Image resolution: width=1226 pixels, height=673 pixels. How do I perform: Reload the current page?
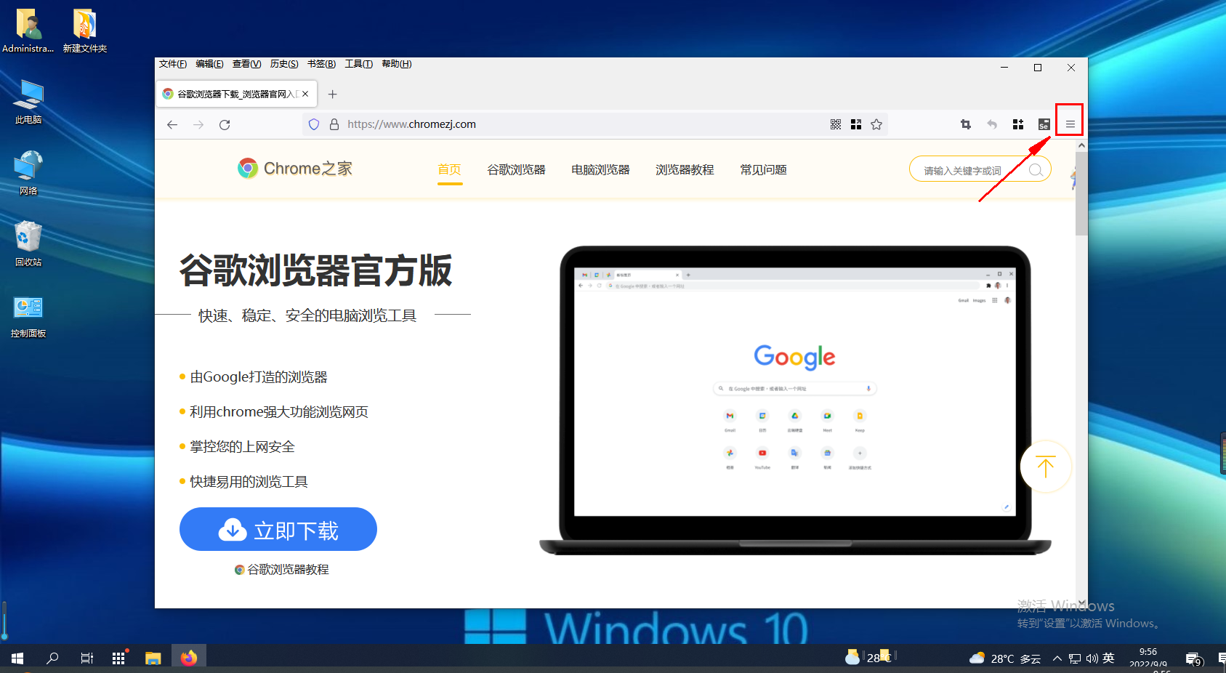tap(225, 124)
